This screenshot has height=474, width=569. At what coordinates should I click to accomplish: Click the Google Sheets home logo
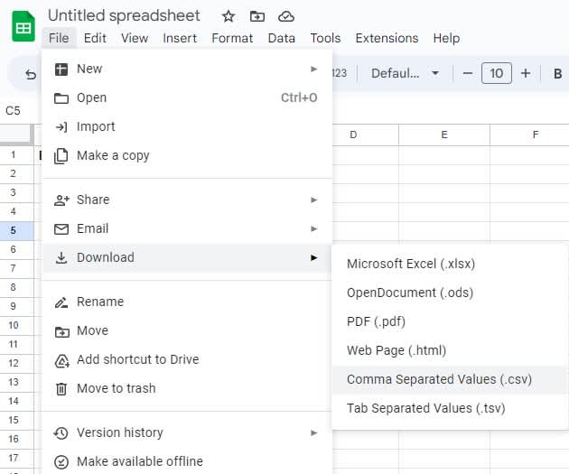point(23,26)
